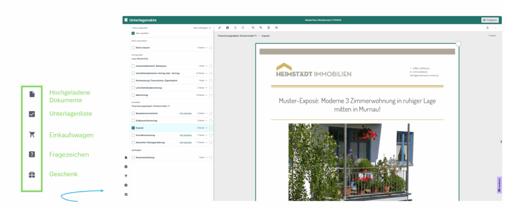Open help question mark in app sidebar
Viewport: 506px width, 210px height.
tap(126, 185)
